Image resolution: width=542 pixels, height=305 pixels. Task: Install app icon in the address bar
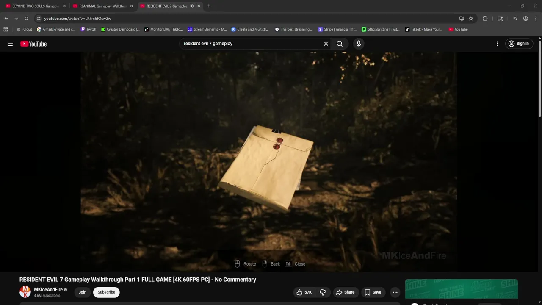(462, 19)
